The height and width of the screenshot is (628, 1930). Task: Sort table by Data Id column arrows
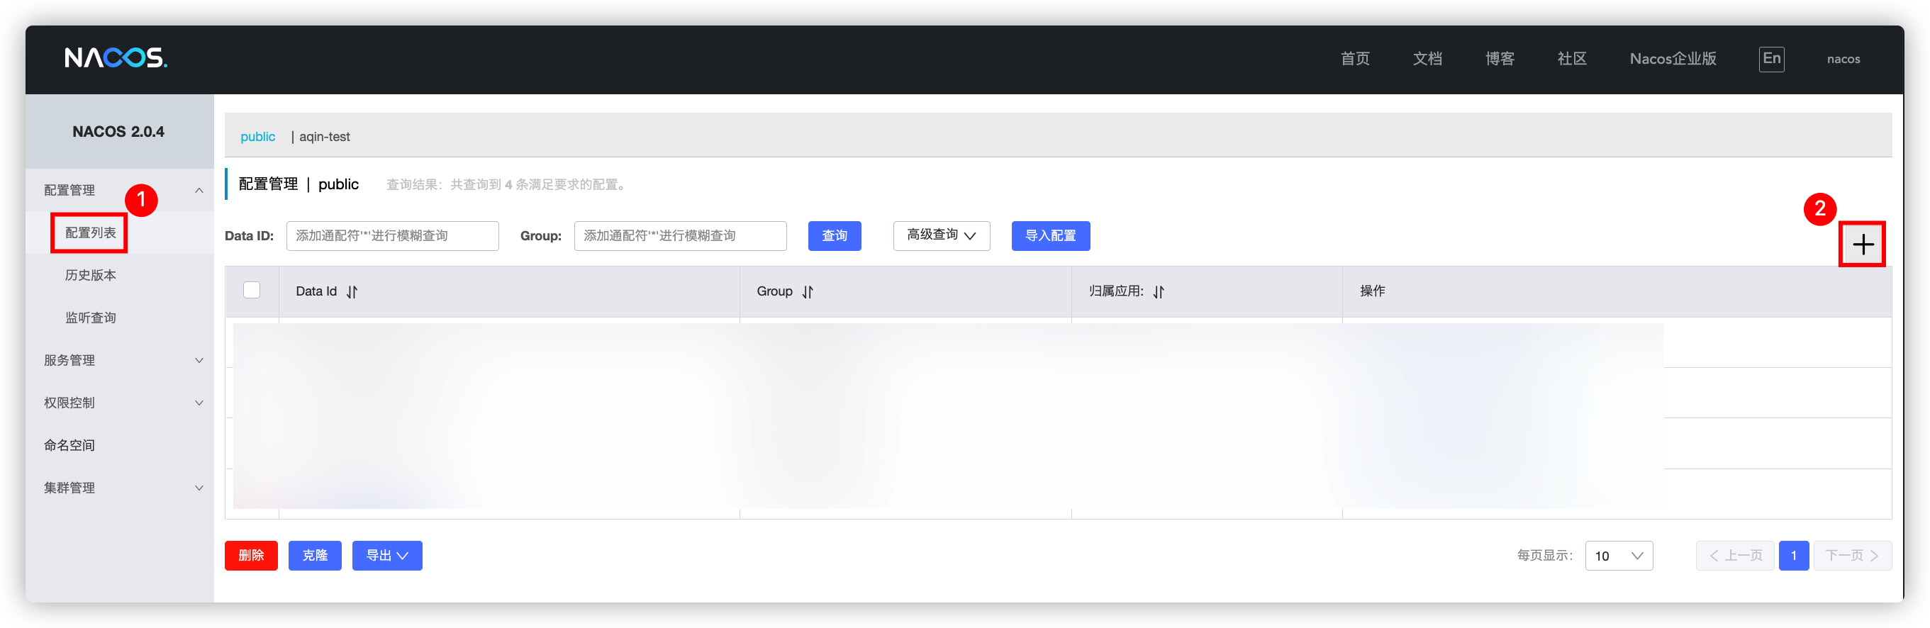coord(352,291)
